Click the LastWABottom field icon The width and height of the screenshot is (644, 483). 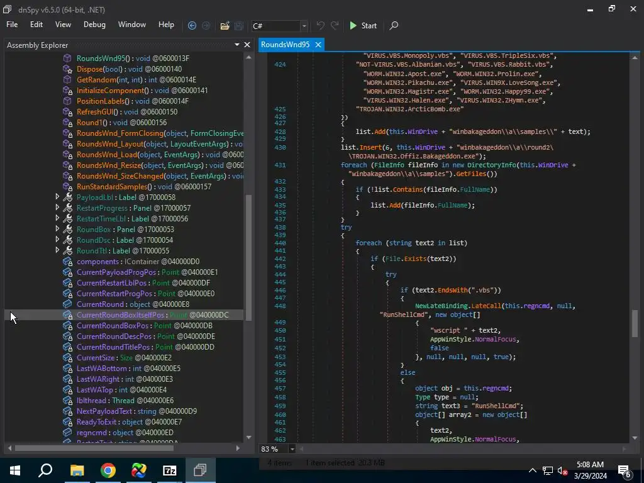pos(67,368)
